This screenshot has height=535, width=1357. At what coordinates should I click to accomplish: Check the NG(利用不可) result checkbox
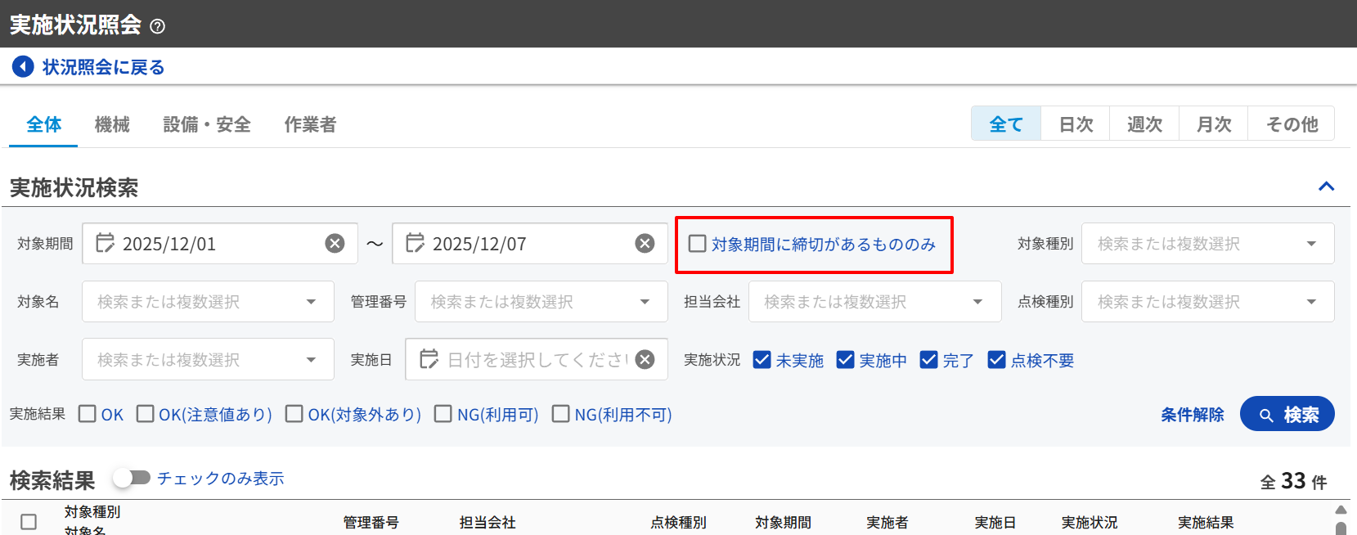[x=561, y=414]
